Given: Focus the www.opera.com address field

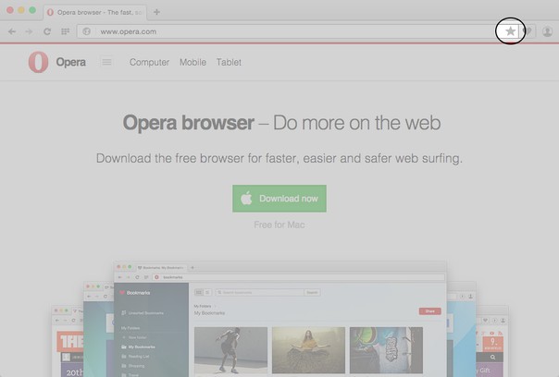Looking at the screenshot, I should tap(296, 31).
